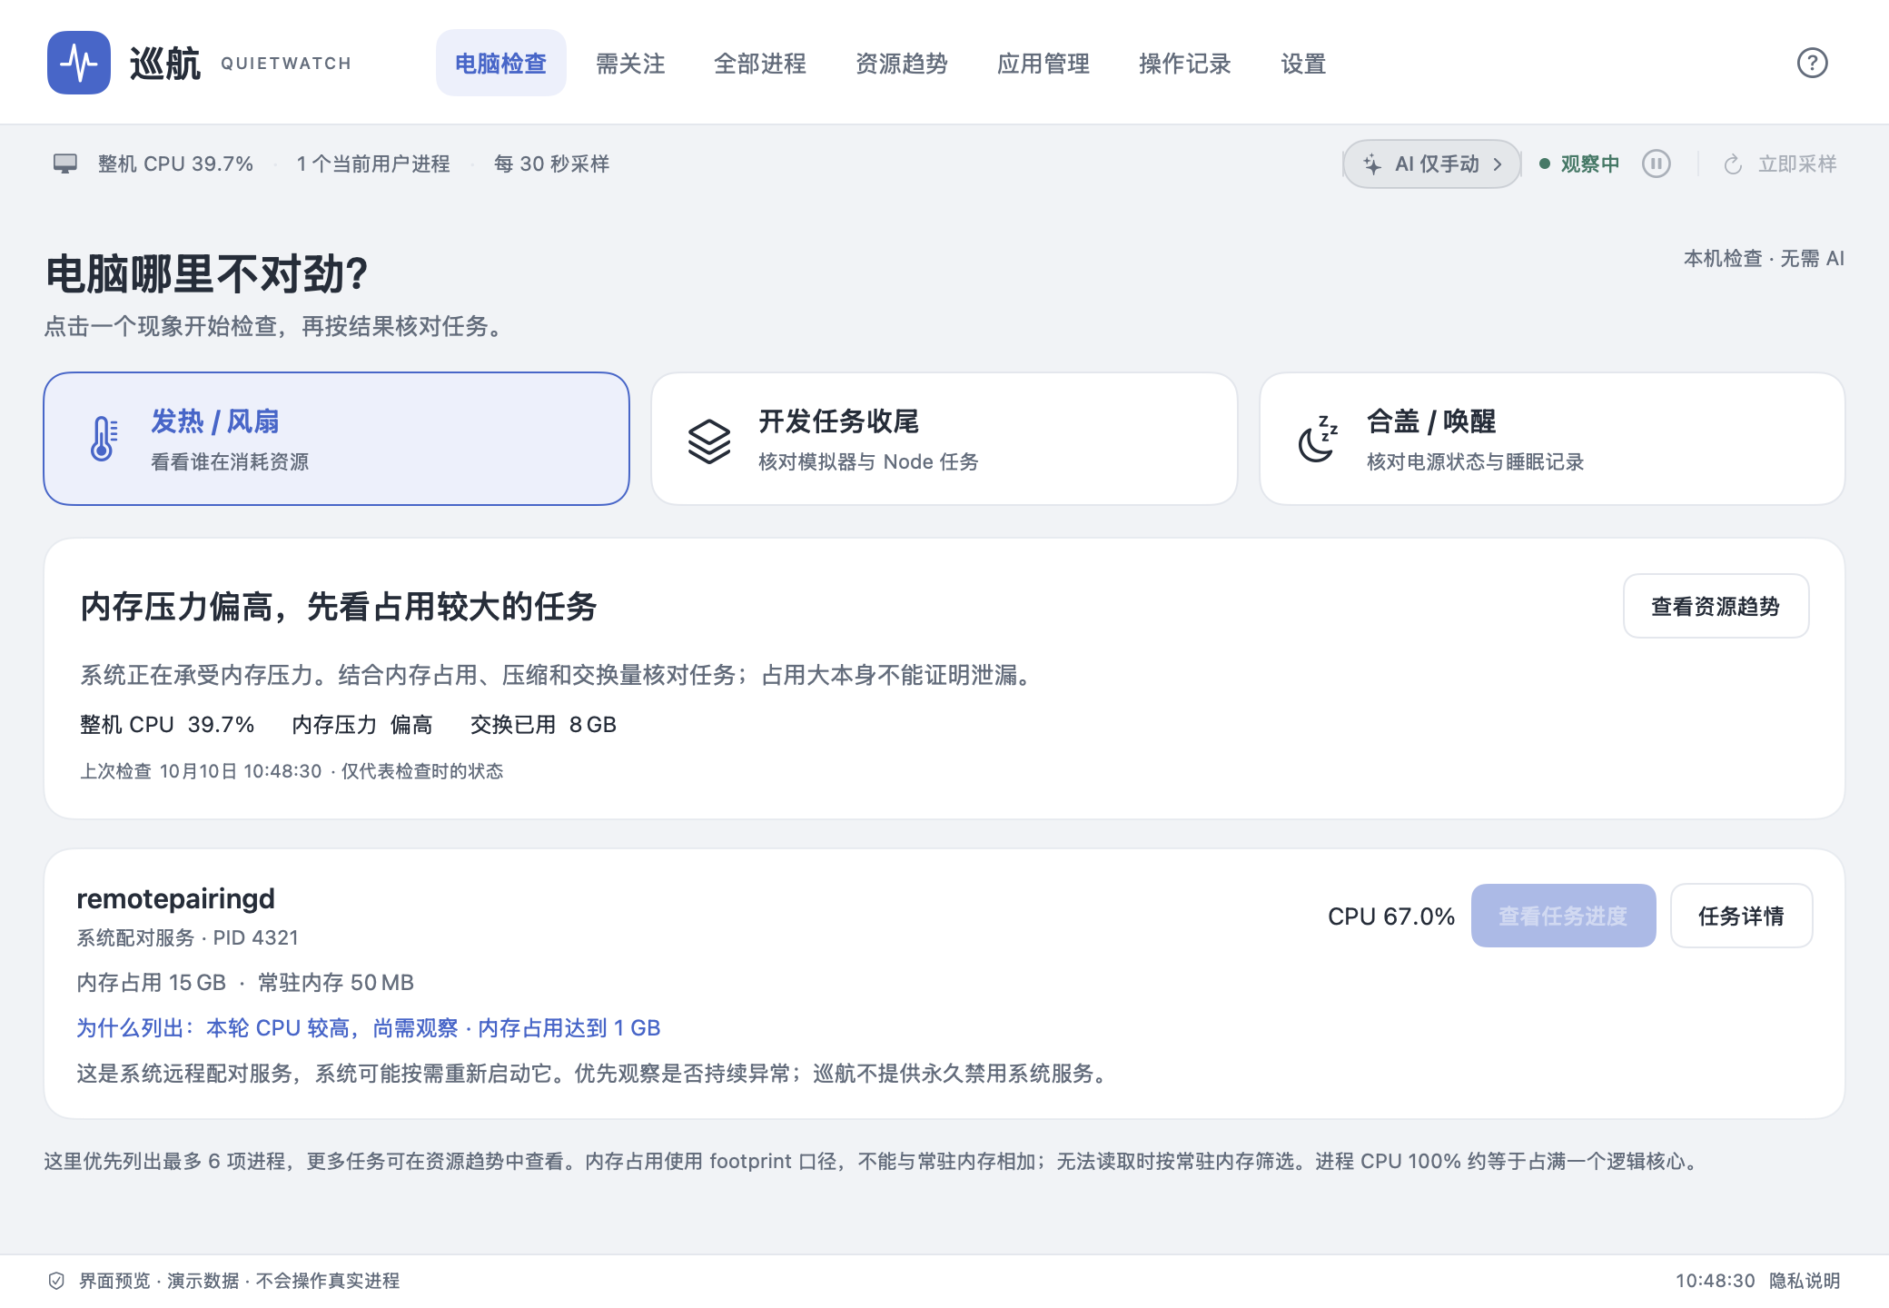
Task: Click 立即采样 button
Action: pos(1781,163)
